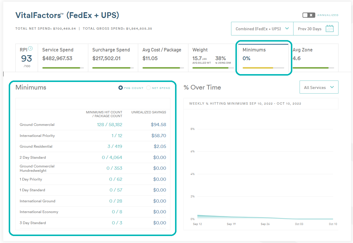Select the PKG COUNT radio button

(x=120, y=88)
